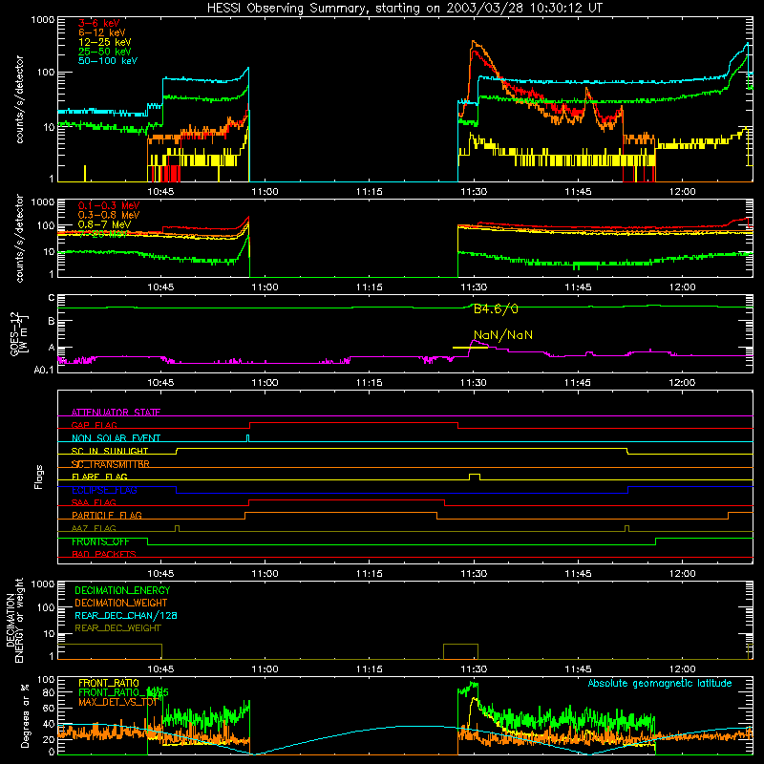
Task: Select the yellow flare interval bar in GOES panel
Action: [x=470, y=348]
